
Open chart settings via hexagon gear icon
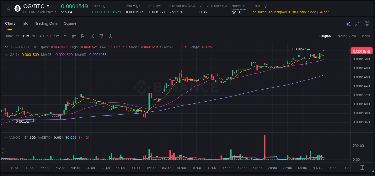[x=110, y=36]
